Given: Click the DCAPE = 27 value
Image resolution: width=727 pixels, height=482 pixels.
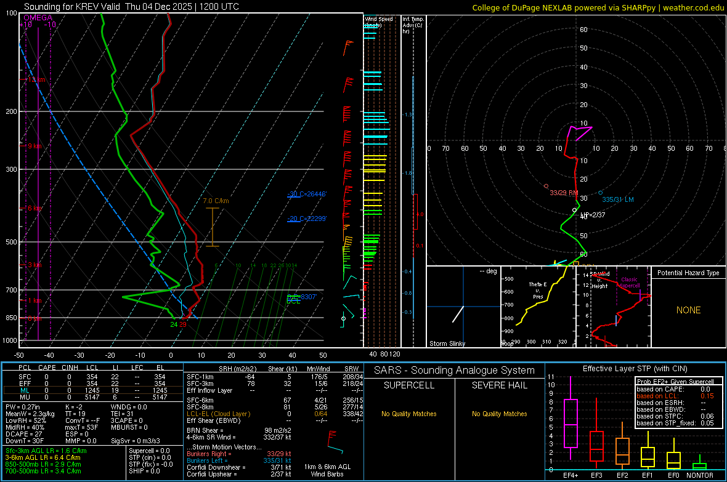Looking at the screenshot, I should [24, 434].
